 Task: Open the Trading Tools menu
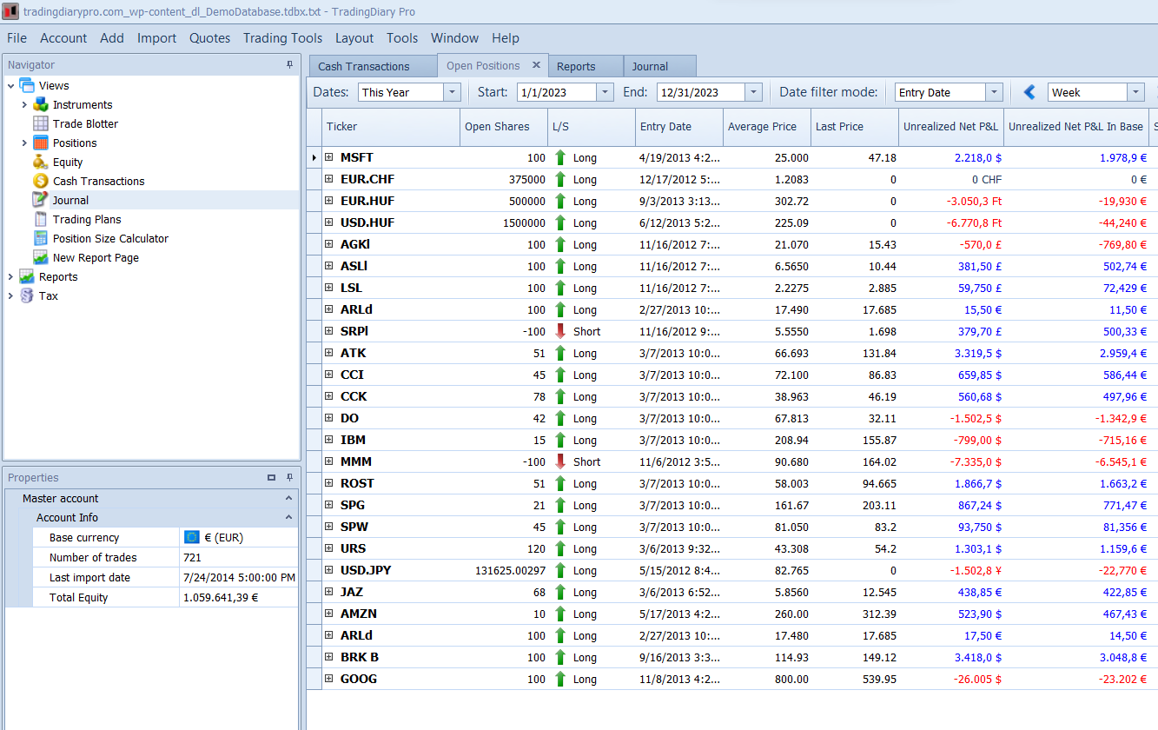point(282,38)
